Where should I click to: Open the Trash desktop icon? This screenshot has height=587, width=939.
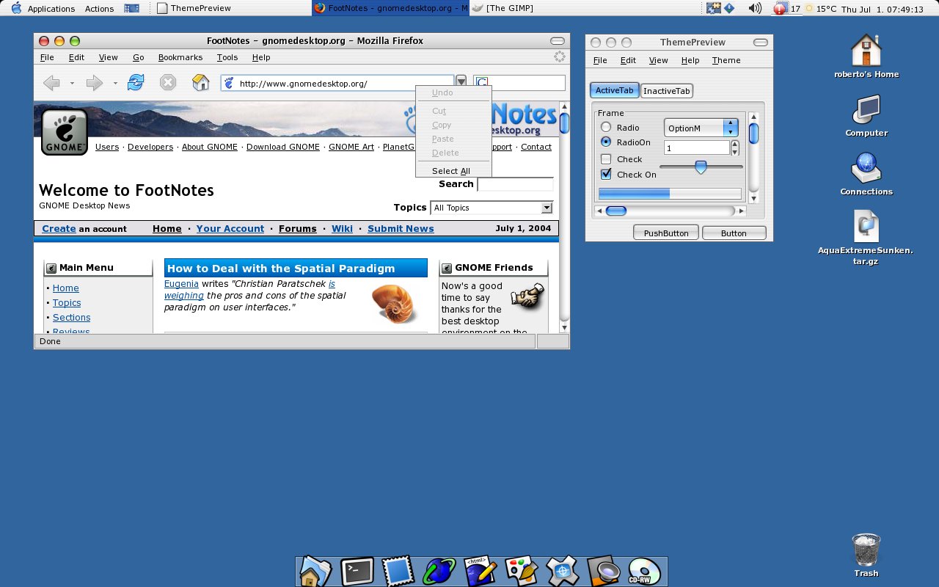tap(866, 550)
